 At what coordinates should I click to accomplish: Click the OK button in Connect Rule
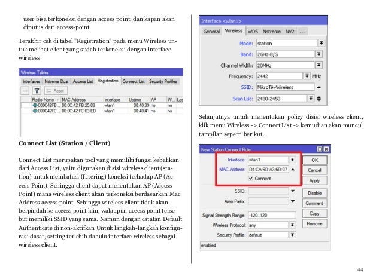click(x=314, y=160)
